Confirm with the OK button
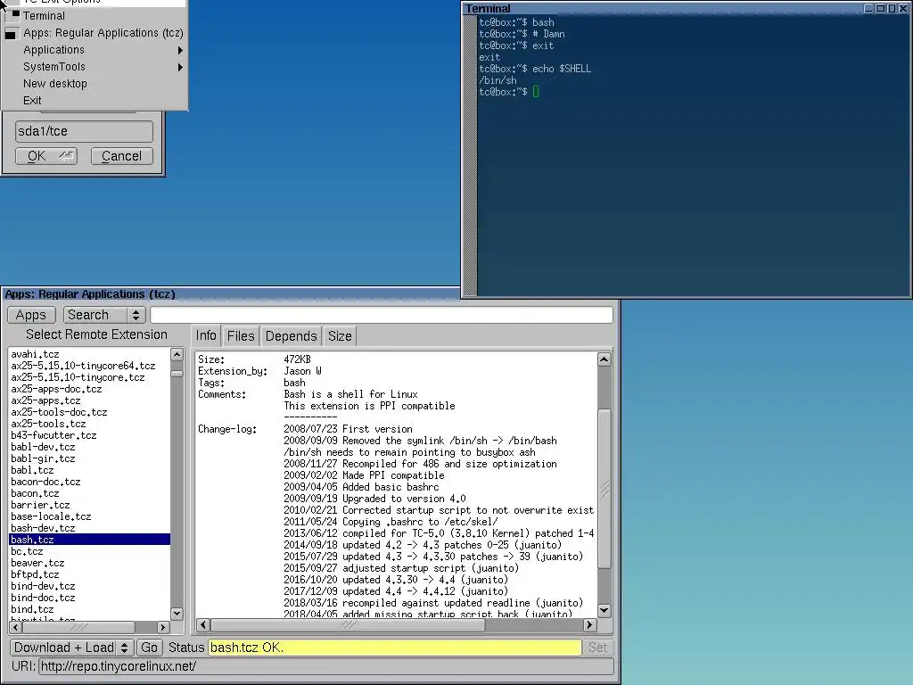The height and width of the screenshot is (685, 913). click(46, 156)
